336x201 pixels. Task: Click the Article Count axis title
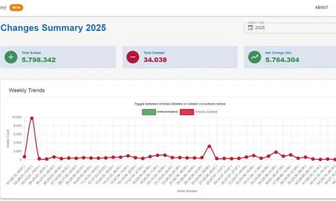click(x=8, y=138)
